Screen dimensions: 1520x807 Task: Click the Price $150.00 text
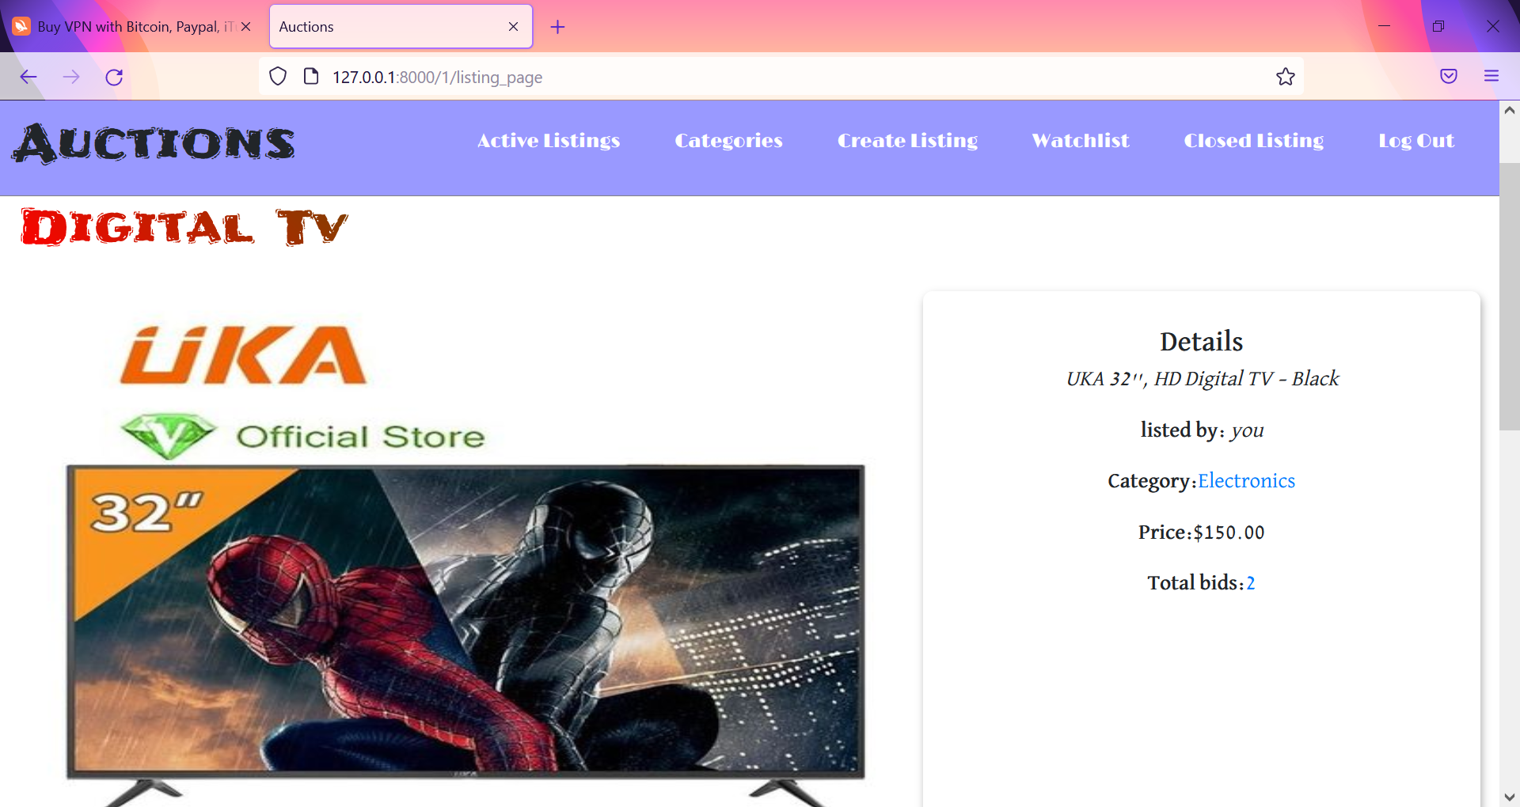click(x=1201, y=532)
